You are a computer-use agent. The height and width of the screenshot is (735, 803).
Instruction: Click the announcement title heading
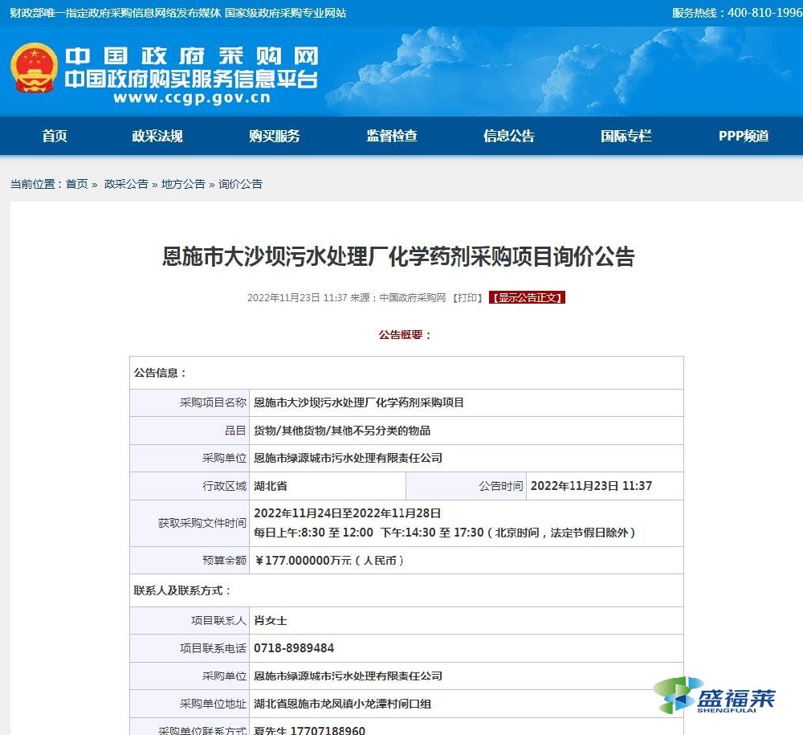point(401,257)
